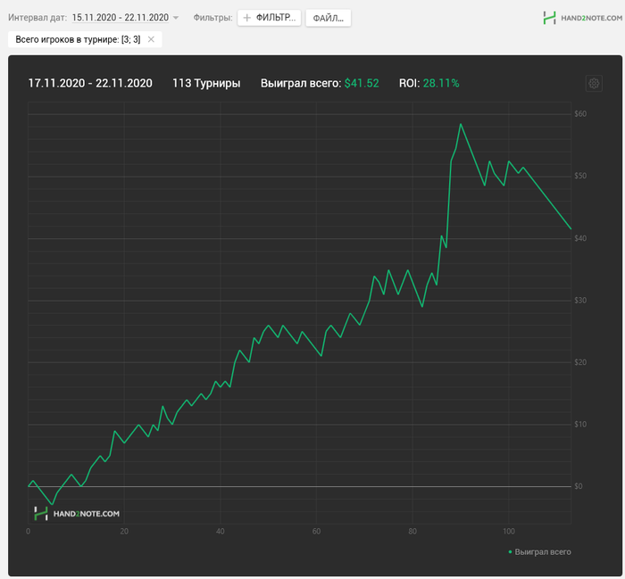Click the $60 y-axis label
The image size is (625, 579).
(x=580, y=114)
